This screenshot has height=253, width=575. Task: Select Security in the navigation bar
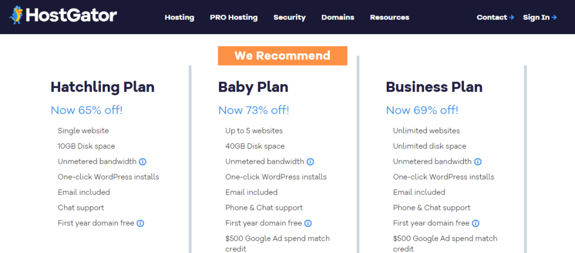pos(289,17)
